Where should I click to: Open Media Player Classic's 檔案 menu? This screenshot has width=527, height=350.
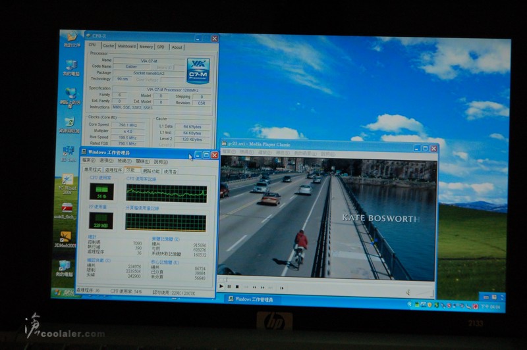[x=229, y=152]
